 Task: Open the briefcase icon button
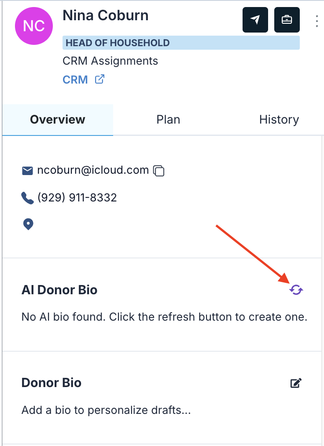coord(287,20)
